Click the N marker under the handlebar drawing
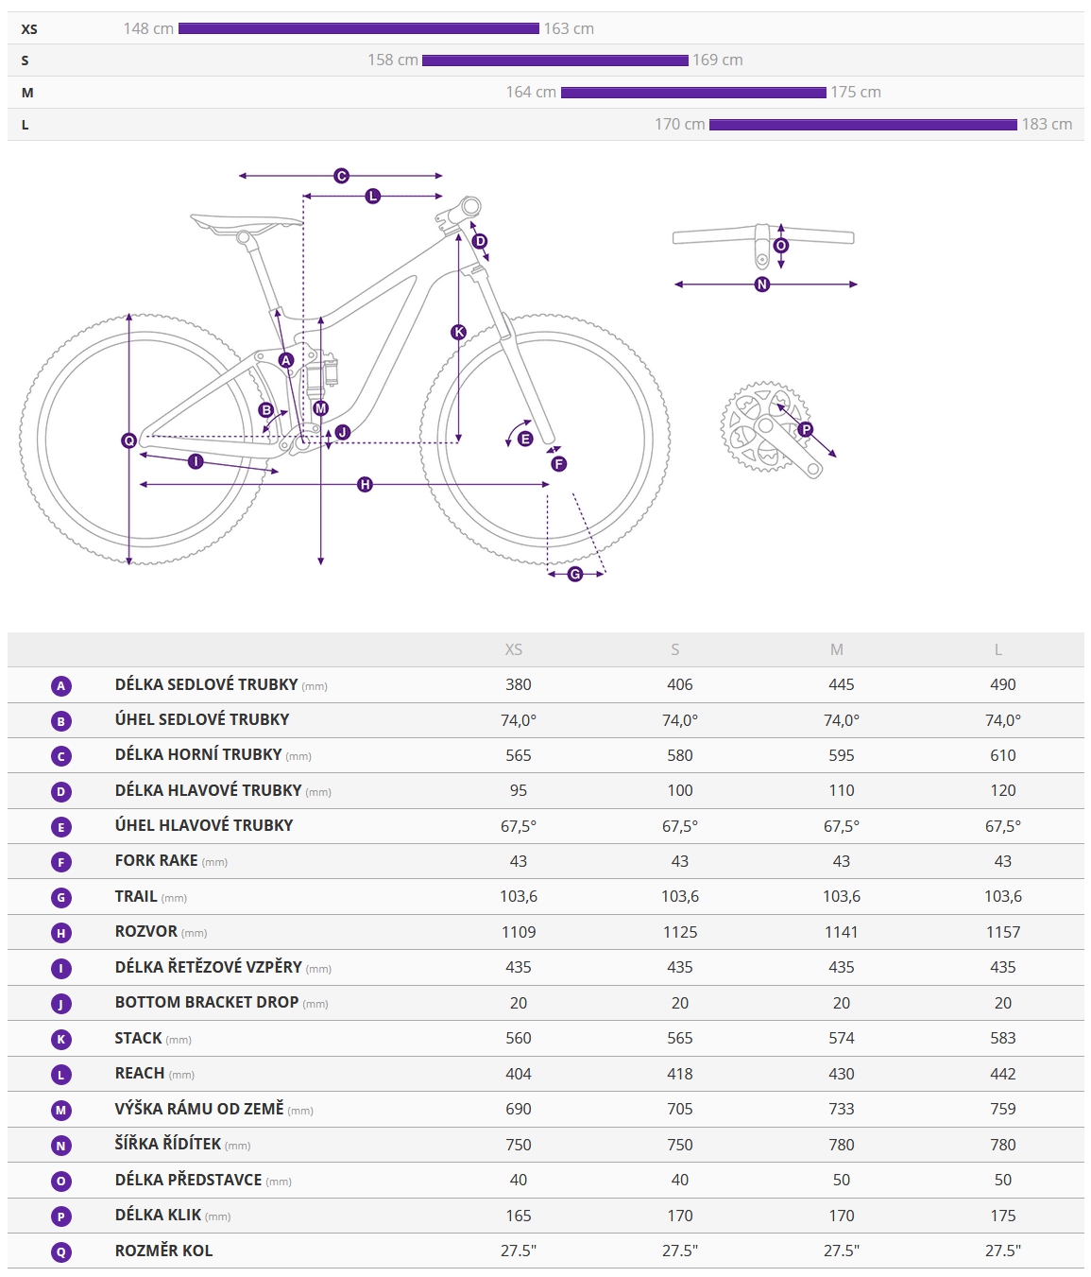The image size is (1091, 1277). point(762,284)
